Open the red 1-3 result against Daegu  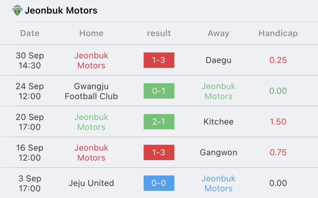159,60
